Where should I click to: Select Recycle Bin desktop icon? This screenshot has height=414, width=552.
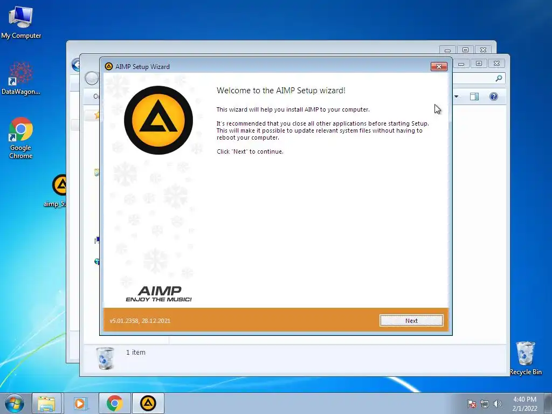click(526, 358)
